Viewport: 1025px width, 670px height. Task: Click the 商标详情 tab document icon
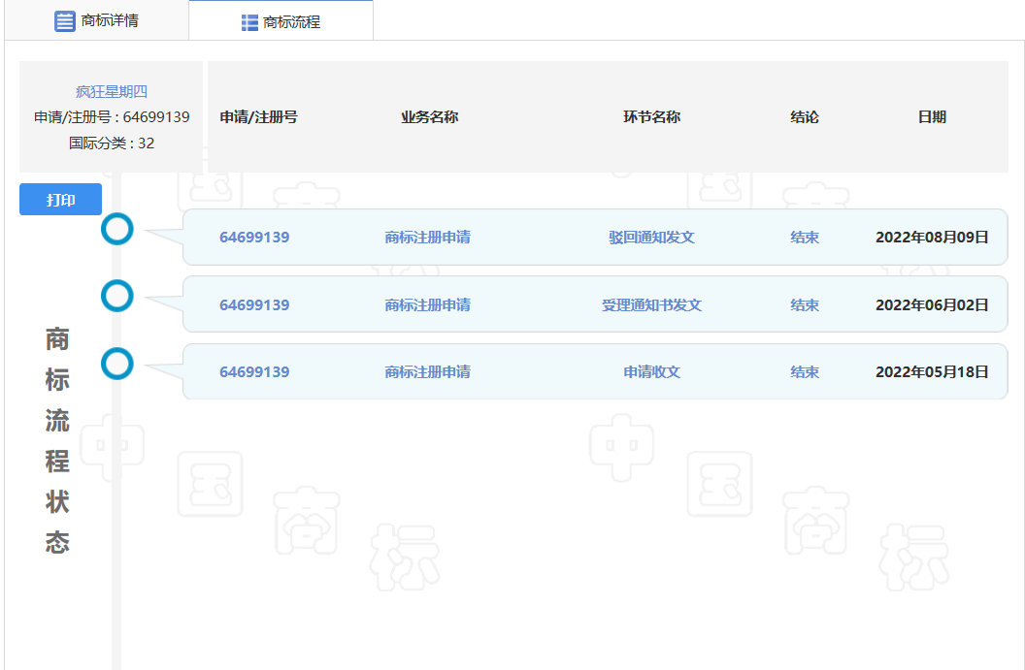click(x=65, y=21)
